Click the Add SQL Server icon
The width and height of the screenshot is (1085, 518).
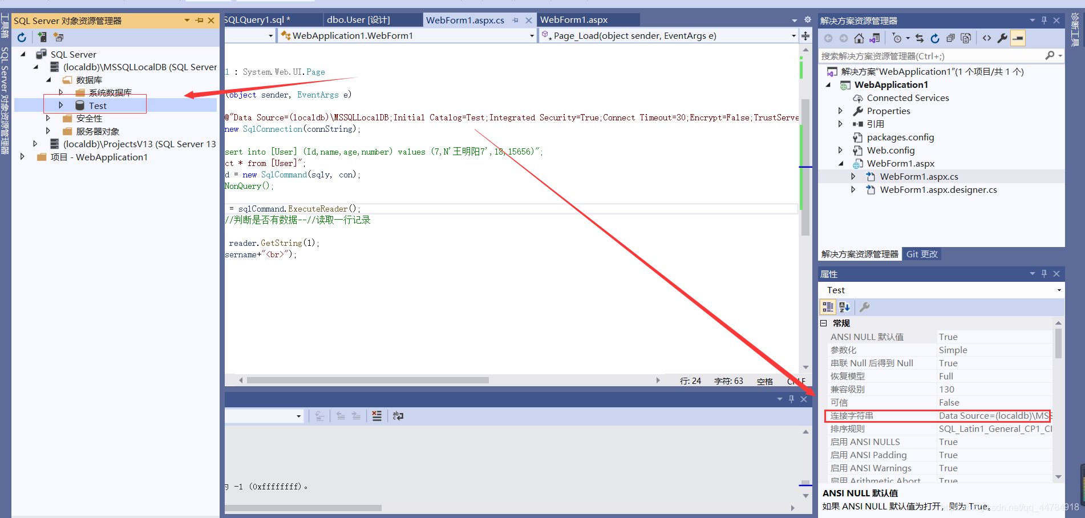(42, 37)
